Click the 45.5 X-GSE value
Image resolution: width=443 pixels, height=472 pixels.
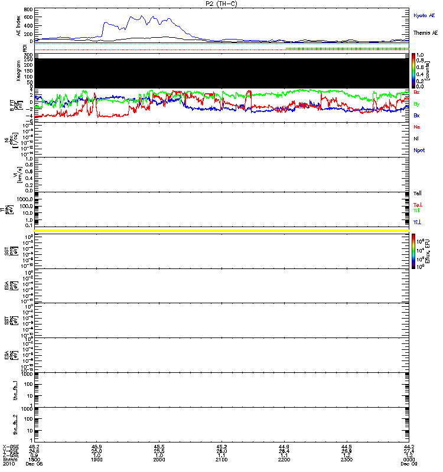(x=159, y=447)
